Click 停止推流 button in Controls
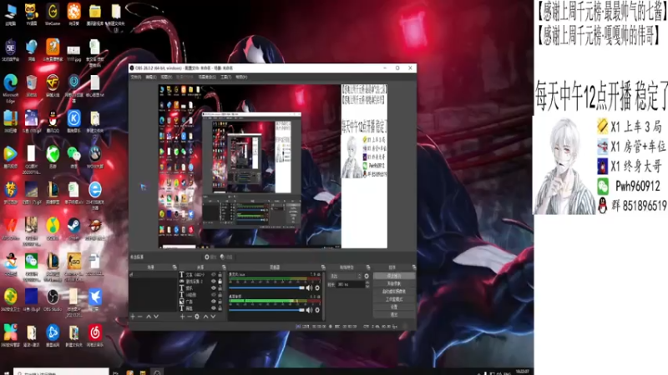This screenshot has width=668, height=375. coord(394,276)
